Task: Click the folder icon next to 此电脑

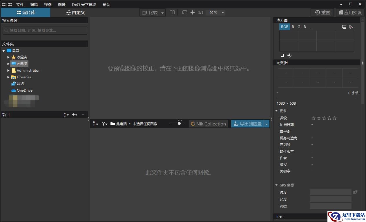Action: pyautogui.click(x=113, y=124)
